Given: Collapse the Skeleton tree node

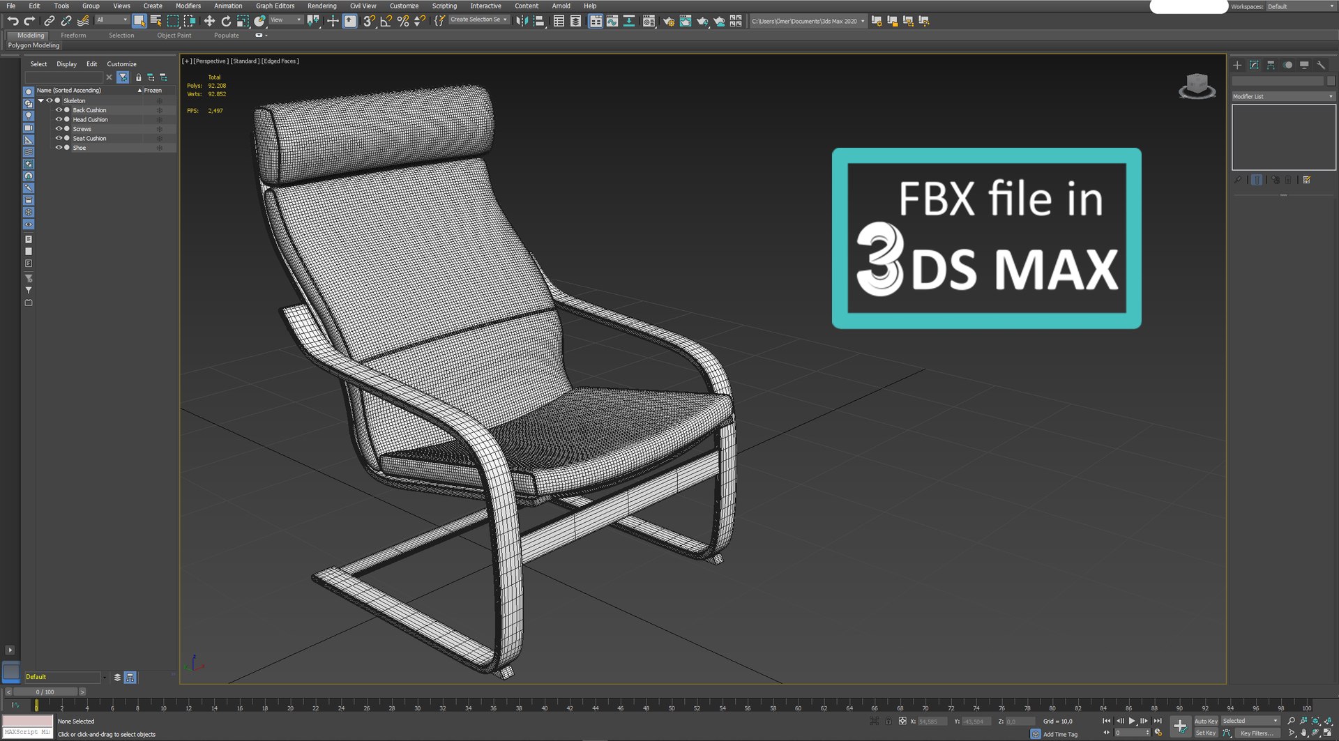Looking at the screenshot, I should point(41,100).
